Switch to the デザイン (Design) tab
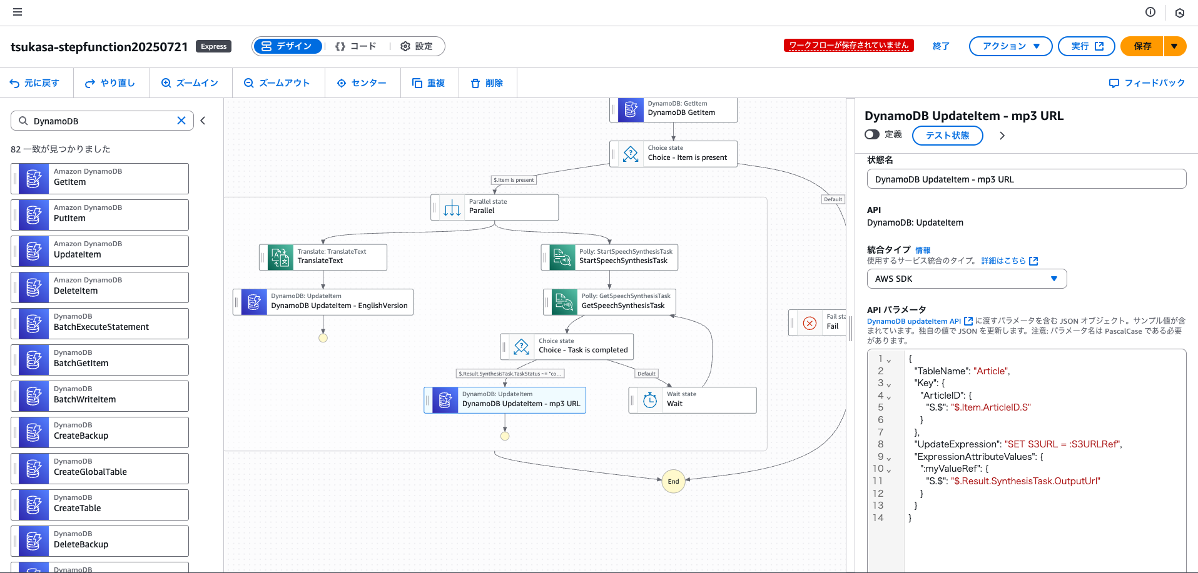This screenshot has height=573, width=1198. [288, 46]
